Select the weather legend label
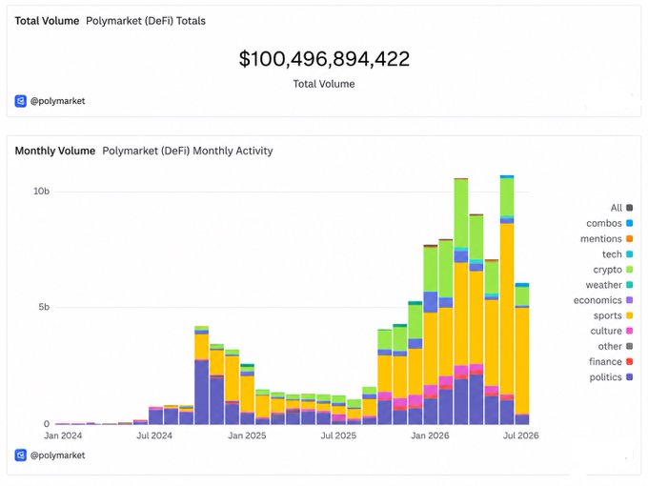The height and width of the screenshot is (486, 648). [x=603, y=285]
